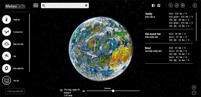201x97 pixels.
Task: Open the hamburger menu
Action: 36,5
